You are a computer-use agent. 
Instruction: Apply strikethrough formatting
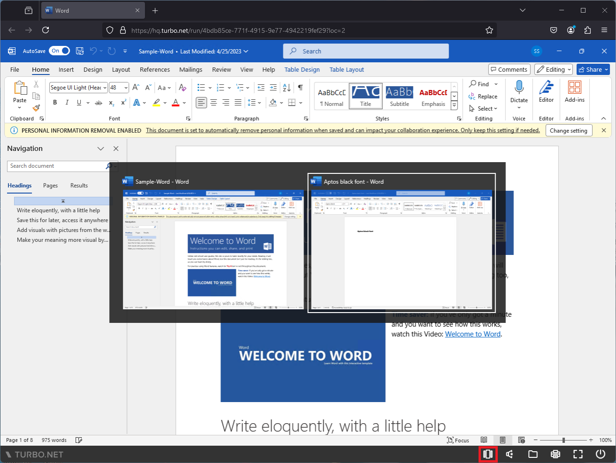pyautogui.click(x=99, y=102)
